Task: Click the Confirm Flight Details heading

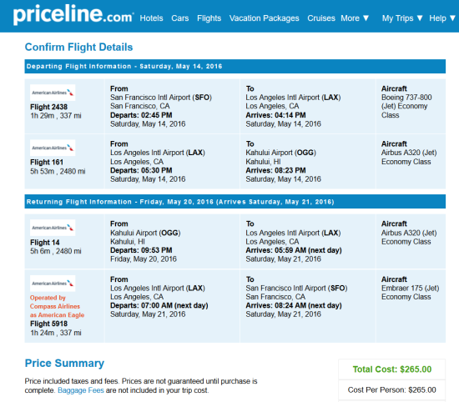Action: tap(78, 47)
